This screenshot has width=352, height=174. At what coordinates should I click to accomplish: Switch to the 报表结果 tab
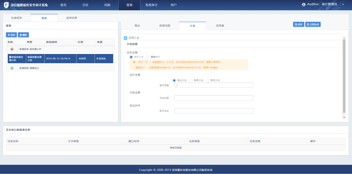71,18
